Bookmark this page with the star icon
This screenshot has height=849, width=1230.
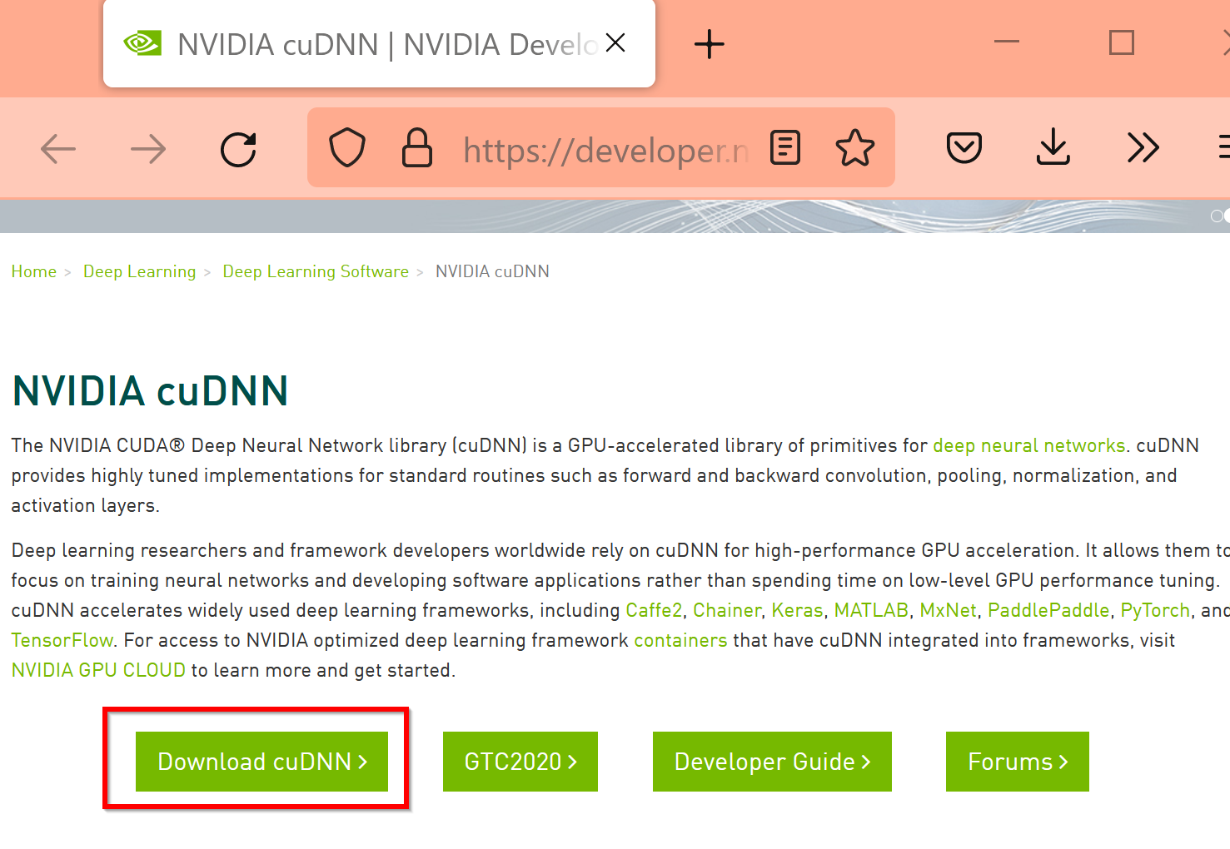pos(855,148)
